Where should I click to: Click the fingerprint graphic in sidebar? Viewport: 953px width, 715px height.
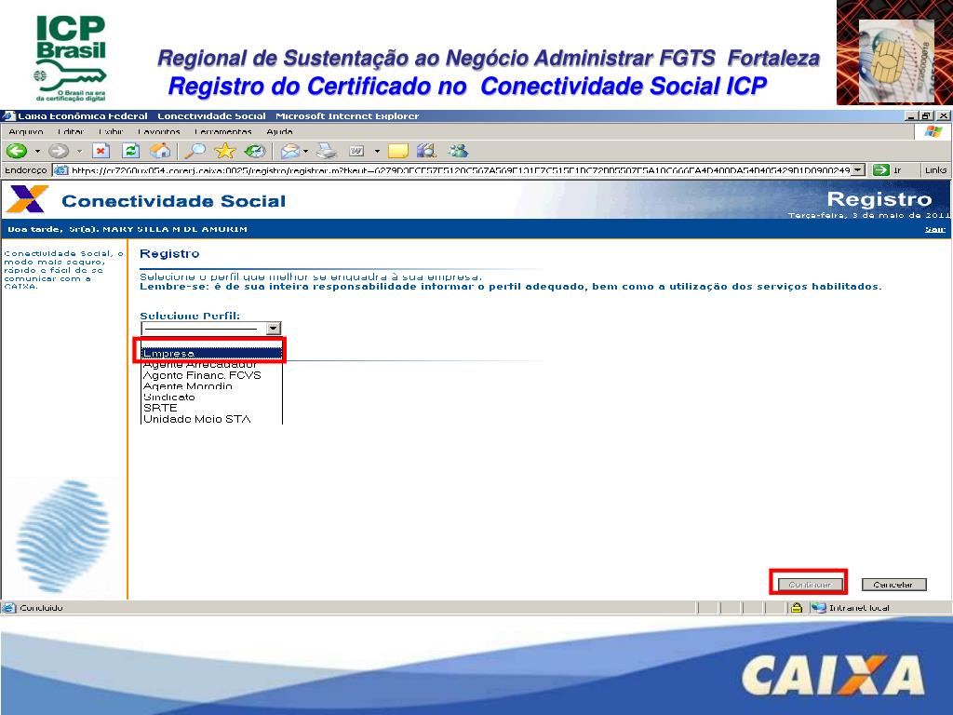point(63,537)
